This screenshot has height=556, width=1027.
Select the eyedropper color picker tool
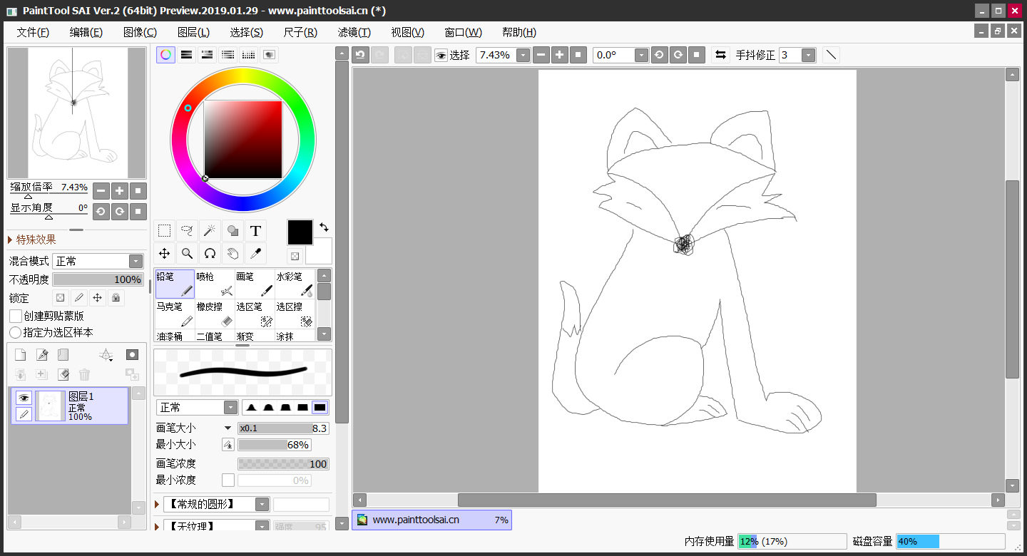click(x=255, y=253)
